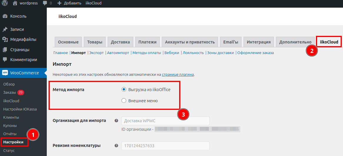
Task: Open Заказы in the WooCommerce submenu
Action: (x=9, y=93)
